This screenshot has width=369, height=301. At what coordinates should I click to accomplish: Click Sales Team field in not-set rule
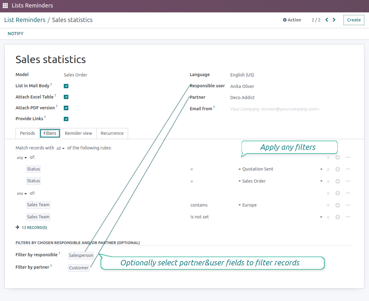tap(38, 217)
